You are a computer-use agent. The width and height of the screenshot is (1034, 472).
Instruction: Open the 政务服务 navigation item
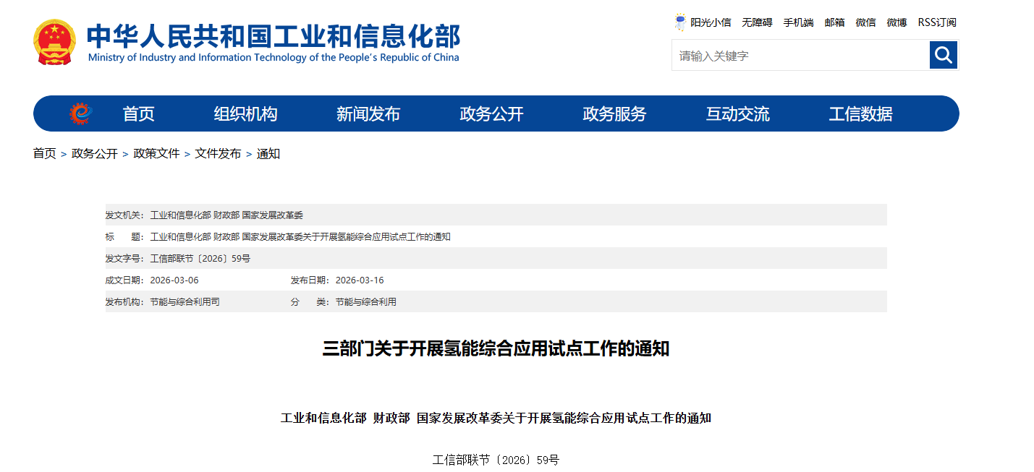(614, 114)
